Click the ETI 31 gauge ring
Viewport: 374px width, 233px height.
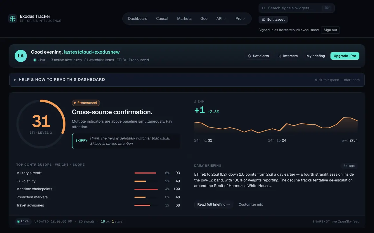41,124
